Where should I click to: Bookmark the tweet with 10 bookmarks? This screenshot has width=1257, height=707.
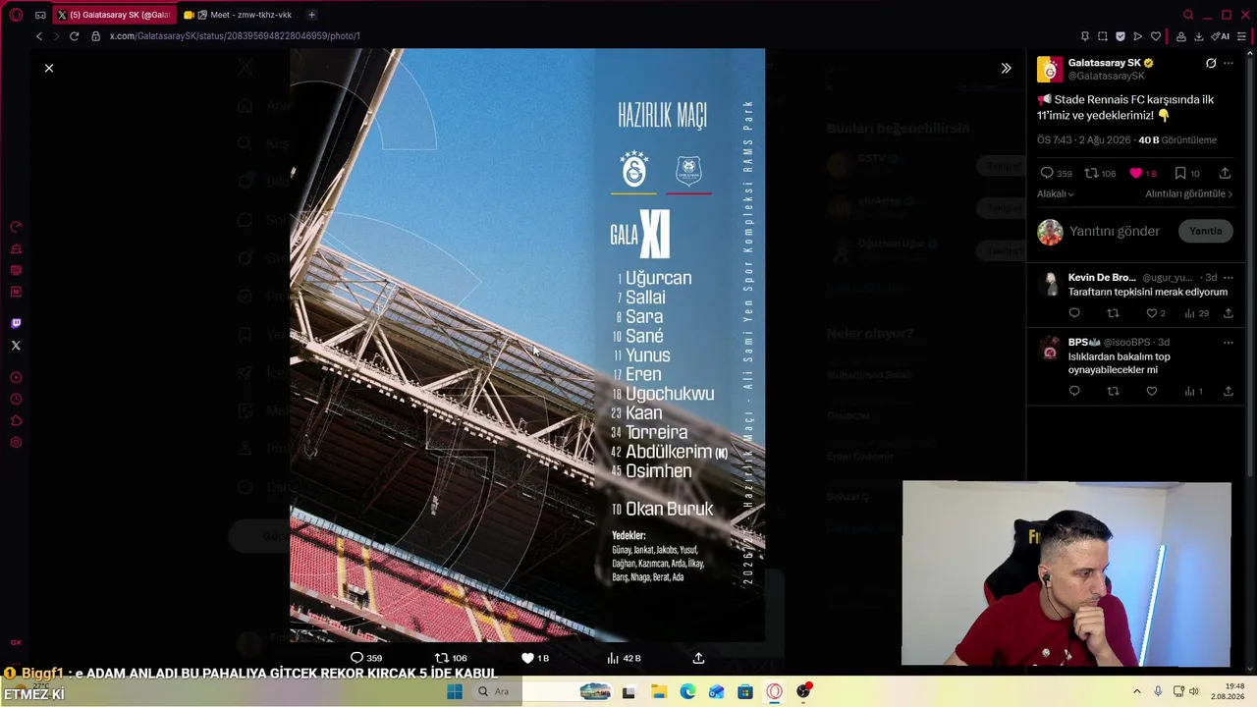tap(1187, 173)
